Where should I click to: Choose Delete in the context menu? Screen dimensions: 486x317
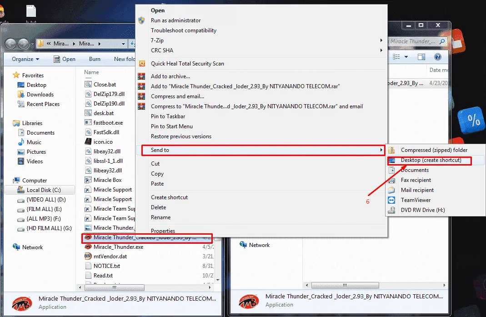(262, 207)
